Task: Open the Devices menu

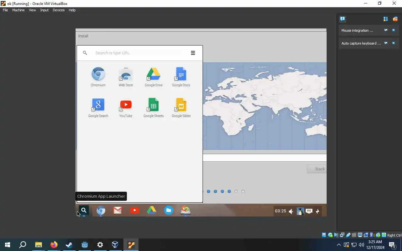Action: (x=58, y=10)
